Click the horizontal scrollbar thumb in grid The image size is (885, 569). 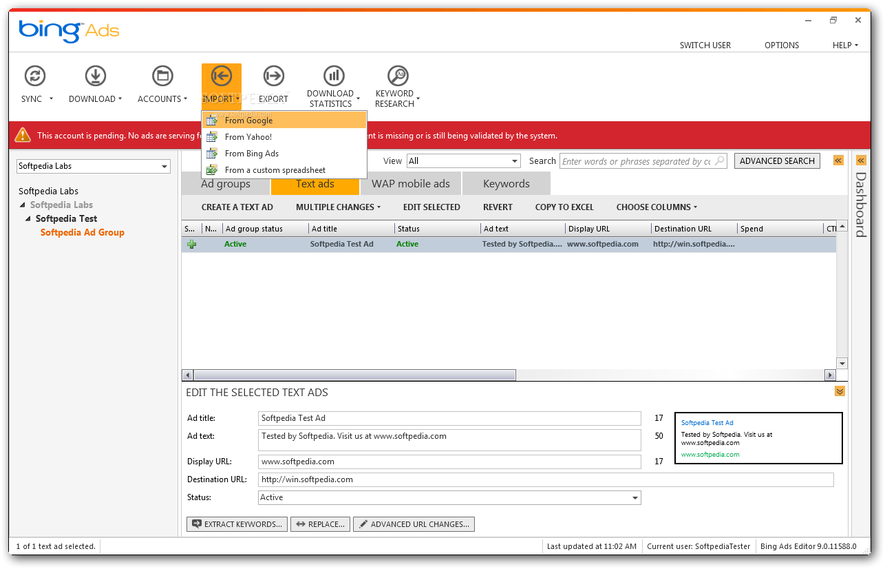(x=354, y=375)
